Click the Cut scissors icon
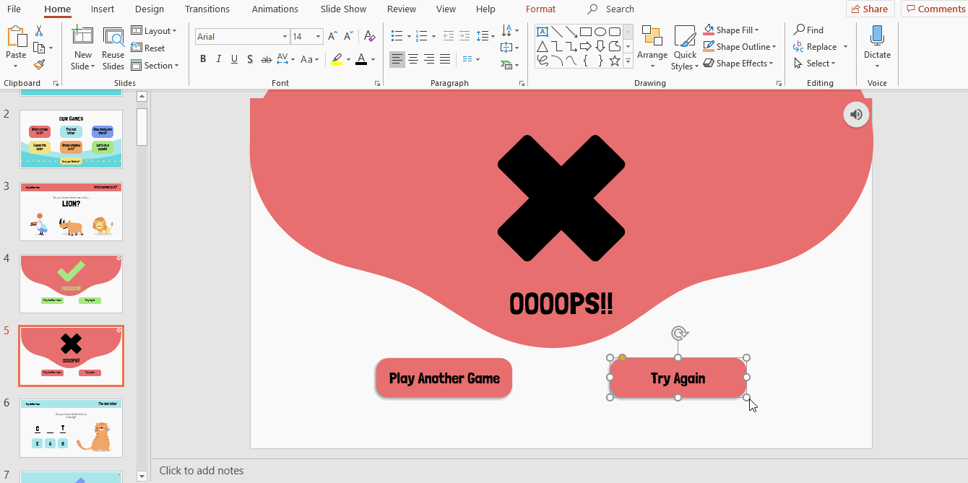The image size is (968, 483). 39,30
